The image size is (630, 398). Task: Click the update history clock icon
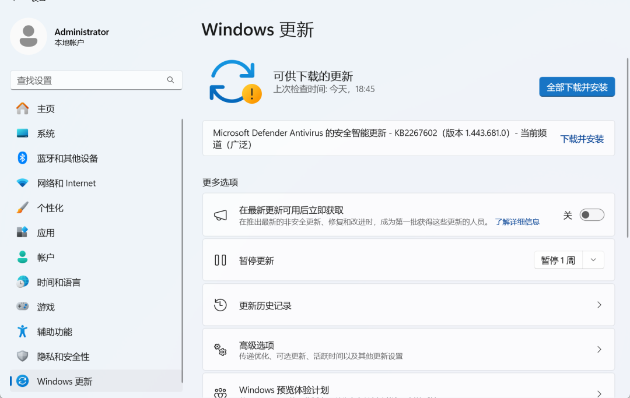pyautogui.click(x=220, y=305)
